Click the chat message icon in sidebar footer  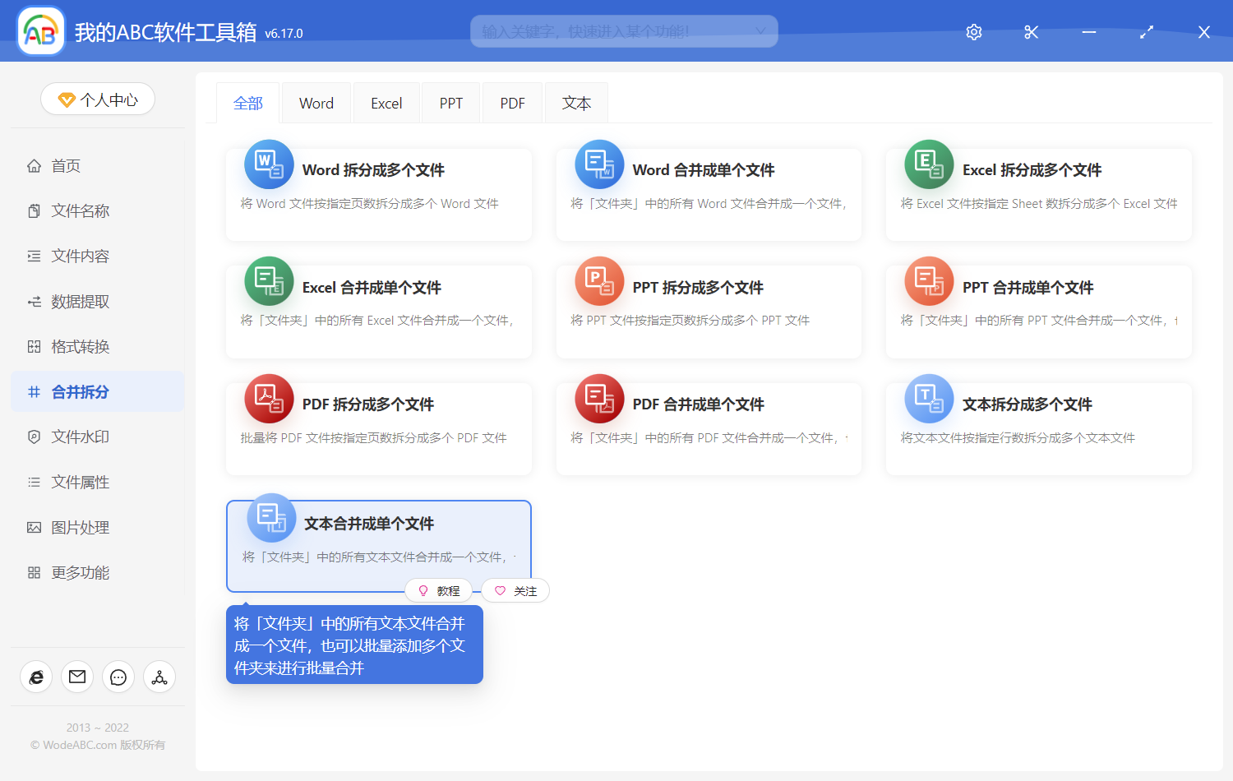118,677
